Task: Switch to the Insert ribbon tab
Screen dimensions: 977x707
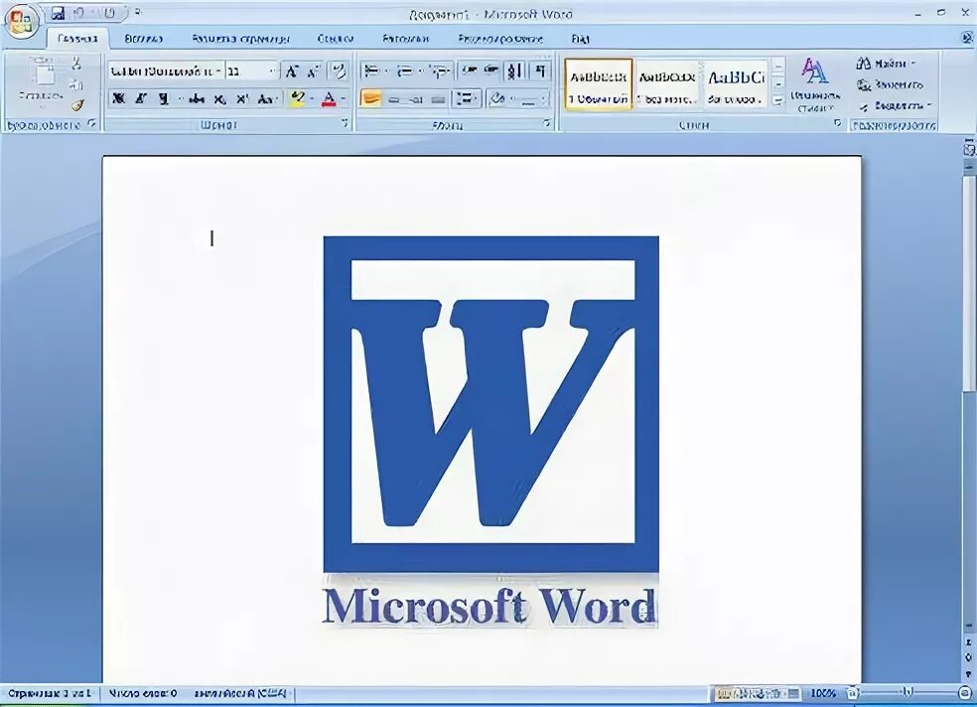Action: tap(143, 39)
